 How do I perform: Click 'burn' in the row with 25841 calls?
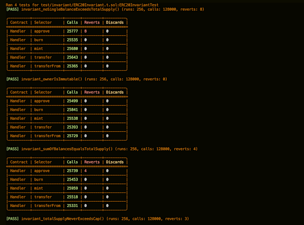click(x=38, y=110)
